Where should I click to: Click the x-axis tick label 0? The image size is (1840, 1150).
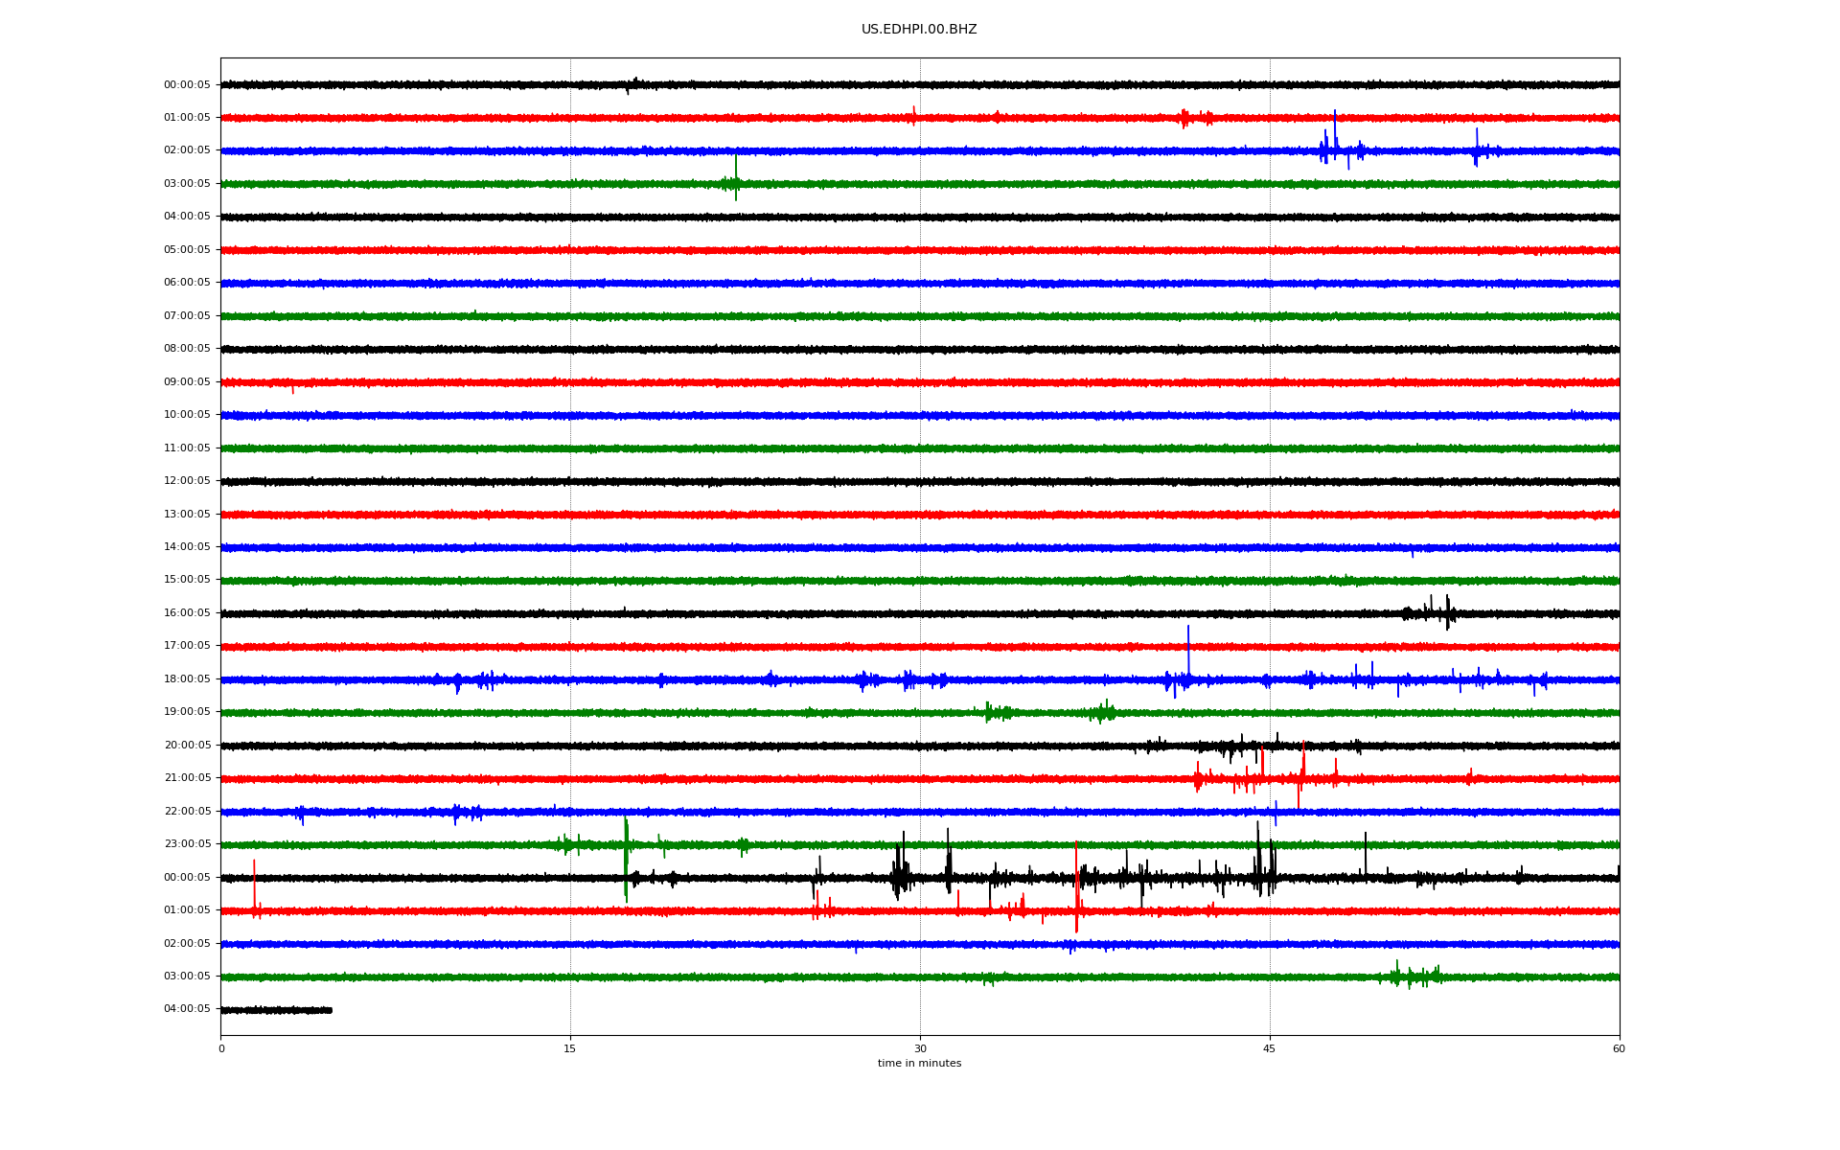tap(221, 1048)
